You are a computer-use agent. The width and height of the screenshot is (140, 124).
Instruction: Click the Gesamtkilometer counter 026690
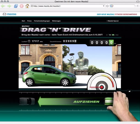click(70, 41)
